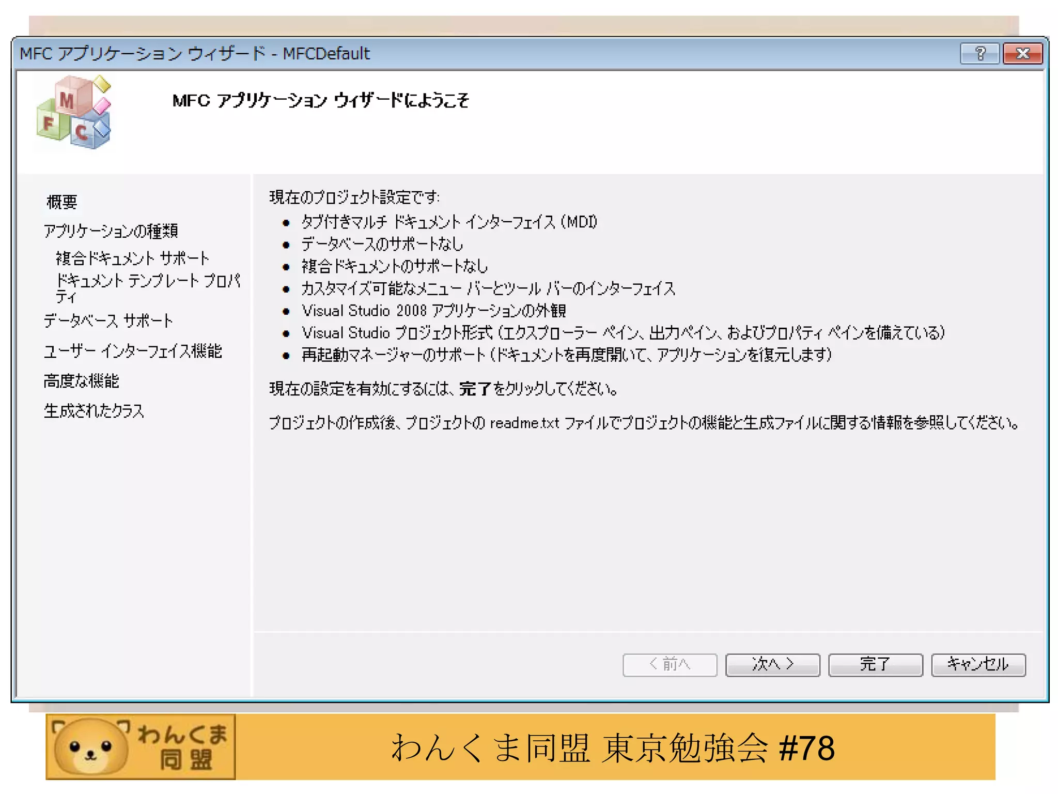Click the disabled 前へ button
Image resolution: width=1058 pixels, height=794 pixels.
point(670,664)
